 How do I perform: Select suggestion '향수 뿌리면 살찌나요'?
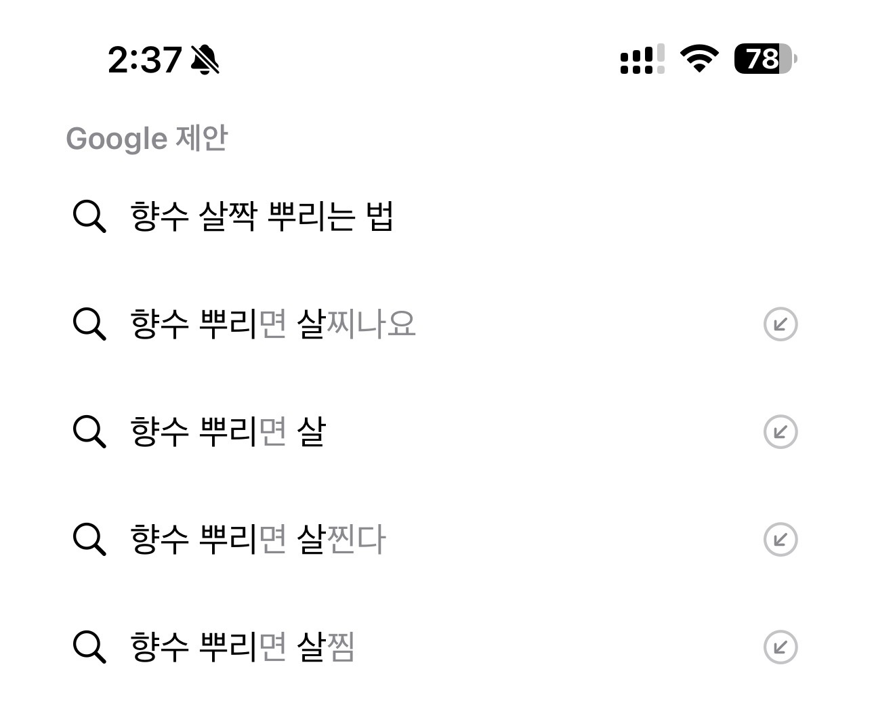(x=272, y=324)
